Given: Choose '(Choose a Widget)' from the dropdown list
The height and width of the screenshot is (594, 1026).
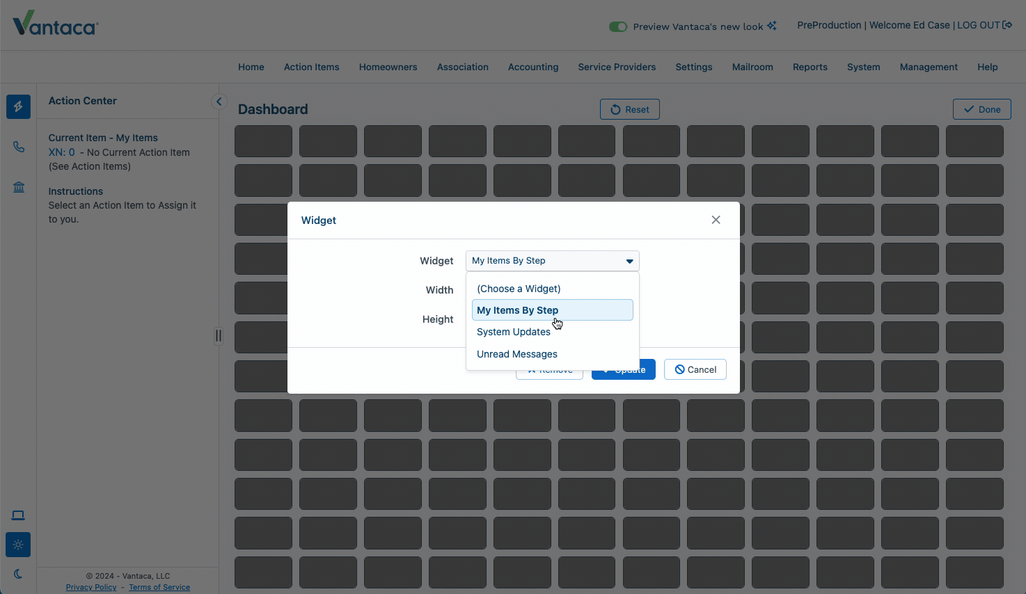Looking at the screenshot, I should click(553, 289).
